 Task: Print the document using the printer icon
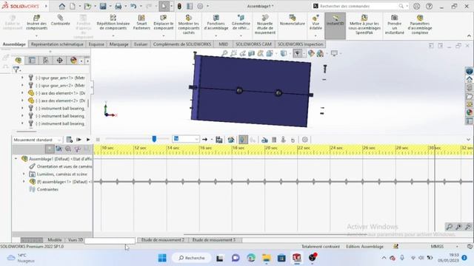tap(118, 6)
